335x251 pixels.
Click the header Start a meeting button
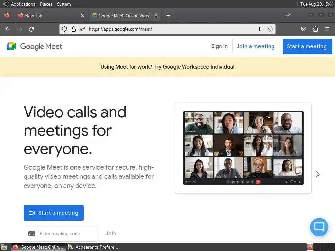(x=307, y=46)
